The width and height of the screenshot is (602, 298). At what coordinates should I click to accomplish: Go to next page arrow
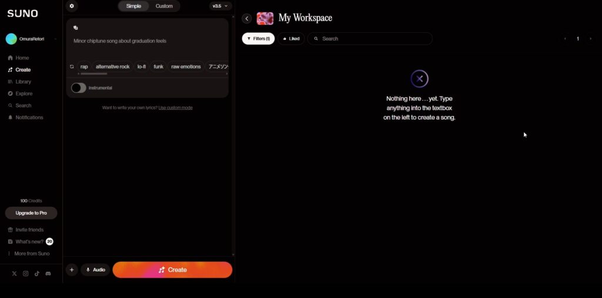(x=590, y=39)
